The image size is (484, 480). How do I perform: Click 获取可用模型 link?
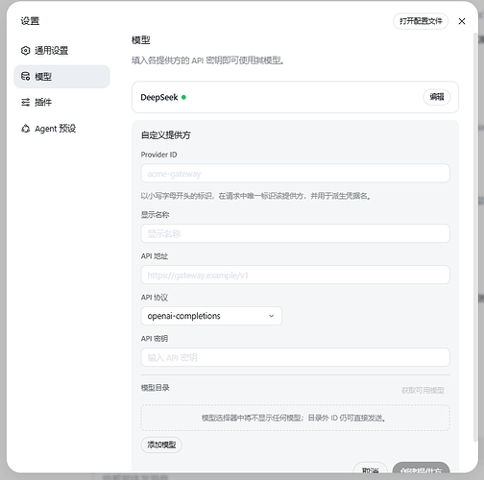click(423, 391)
